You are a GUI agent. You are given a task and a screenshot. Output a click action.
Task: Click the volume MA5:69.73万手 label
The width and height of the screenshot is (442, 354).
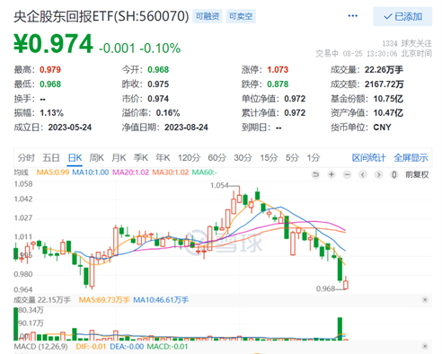coord(104,300)
